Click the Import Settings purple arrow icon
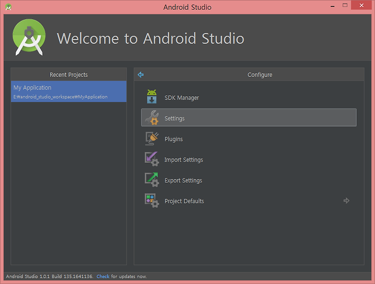 pos(152,159)
